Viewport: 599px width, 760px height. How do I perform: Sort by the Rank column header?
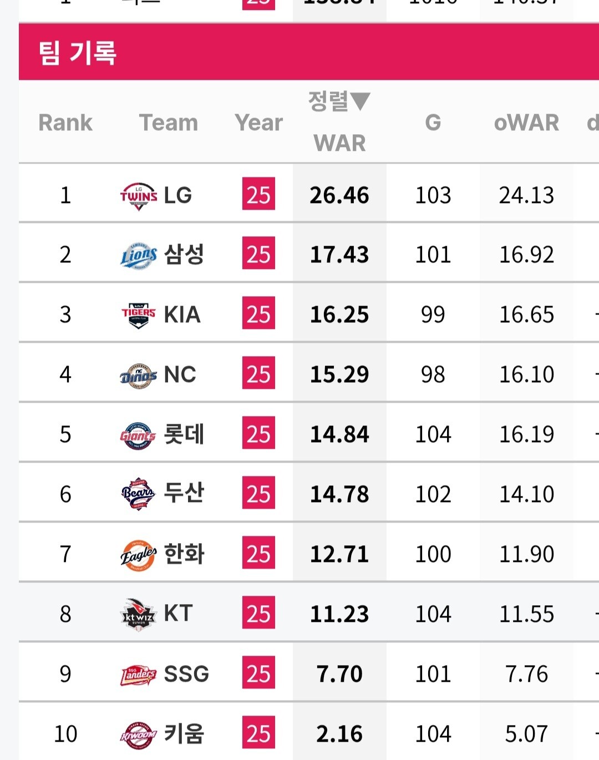click(x=65, y=122)
